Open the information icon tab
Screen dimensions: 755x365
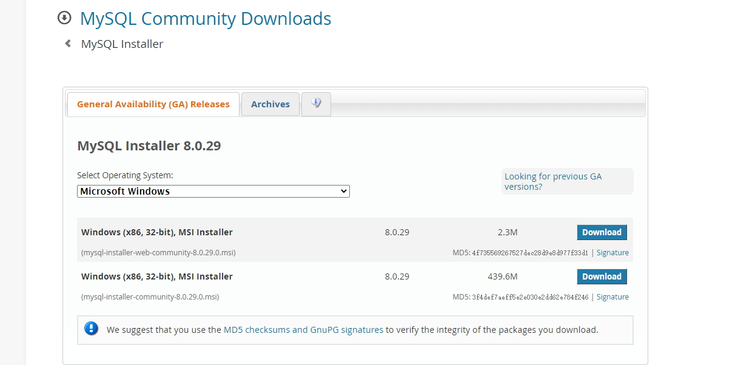(316, 104)
